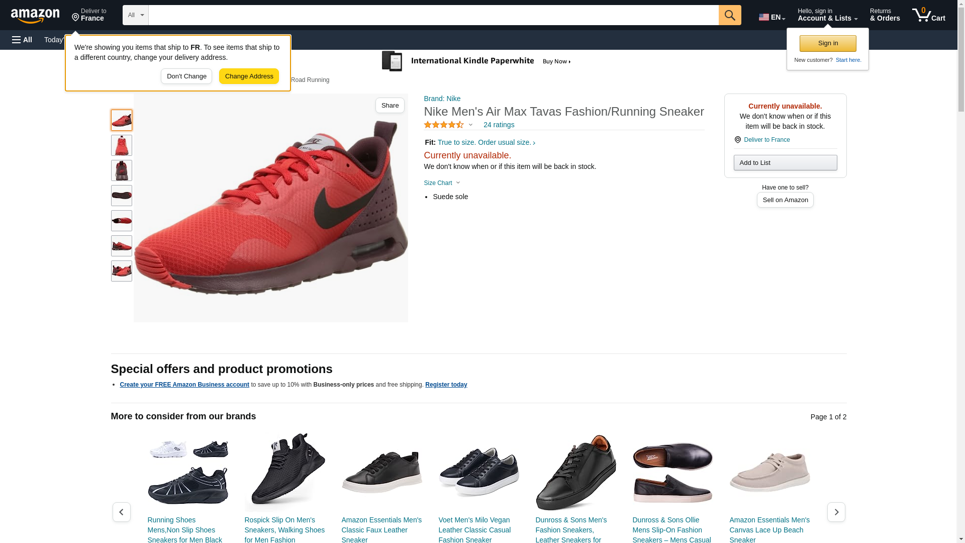This screenshot has width=965, height=543.
Task: Open the All search category dropdown
Action: pos(135,15)
